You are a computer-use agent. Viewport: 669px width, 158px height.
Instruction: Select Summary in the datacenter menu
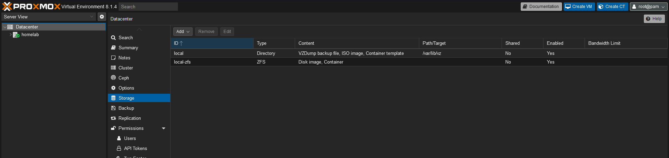128,48
